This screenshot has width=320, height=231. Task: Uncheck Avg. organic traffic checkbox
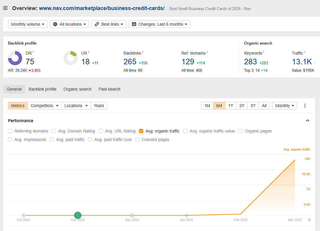(141, 131)
